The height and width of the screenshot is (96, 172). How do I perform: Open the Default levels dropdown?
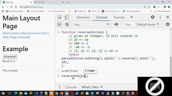click(x=148, y=25)
